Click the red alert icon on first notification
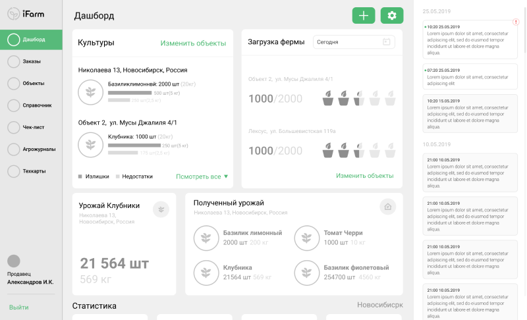527x320 pixels. pos(516,22)
